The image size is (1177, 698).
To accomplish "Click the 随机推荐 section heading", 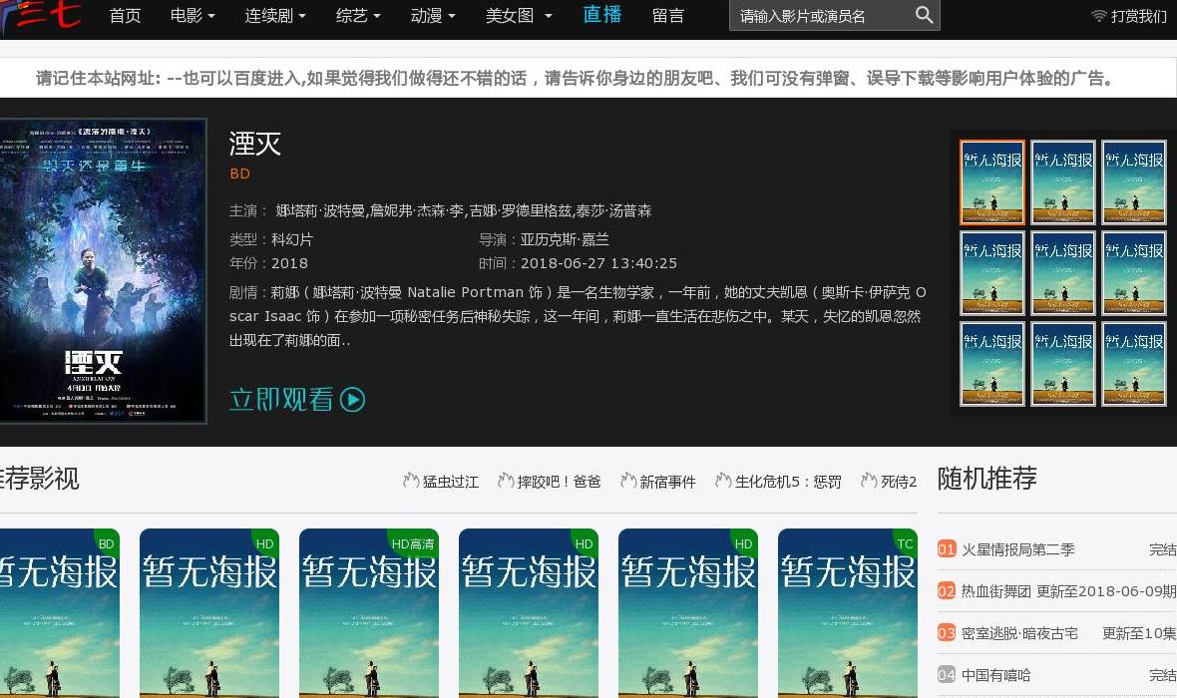I will click(x=987, y=478).
